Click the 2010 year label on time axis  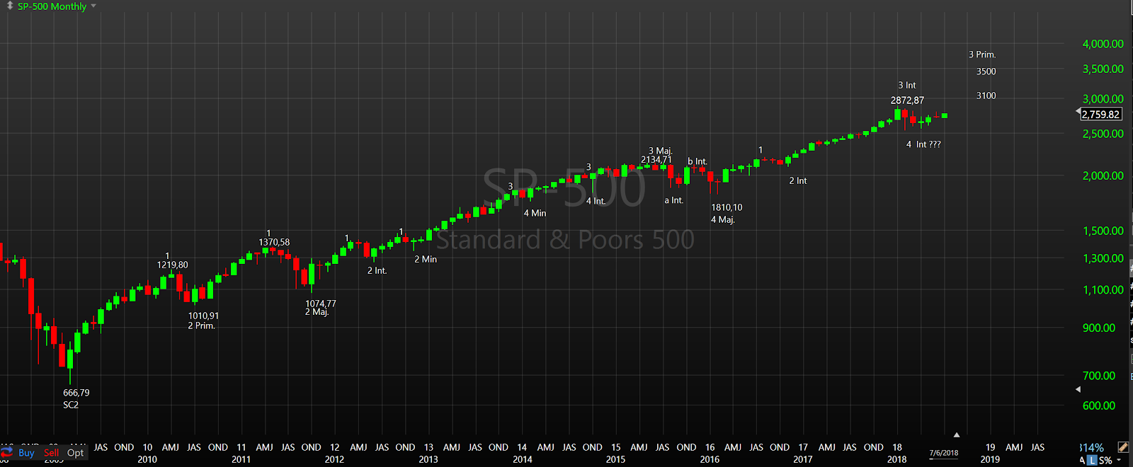point(147,459)
